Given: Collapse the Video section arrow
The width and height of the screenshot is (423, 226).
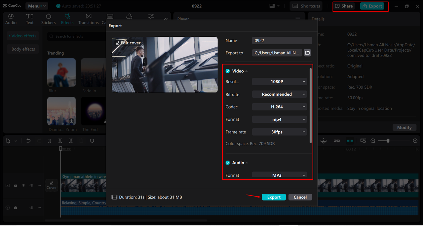Looking at the screenshot, I should [x=247, y=71].
